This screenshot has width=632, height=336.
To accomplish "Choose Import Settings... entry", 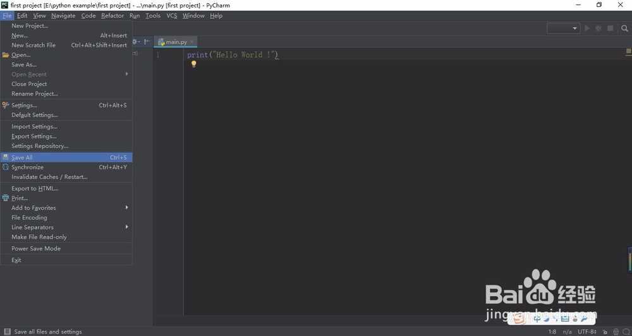I will (x=66, y=126).
